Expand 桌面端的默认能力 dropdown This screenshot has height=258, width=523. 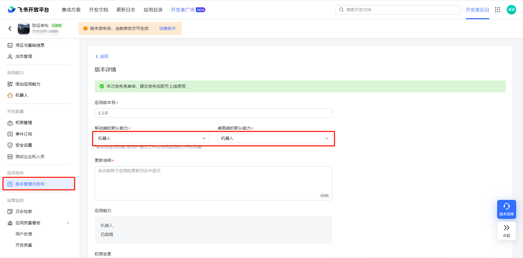point(275,139)
